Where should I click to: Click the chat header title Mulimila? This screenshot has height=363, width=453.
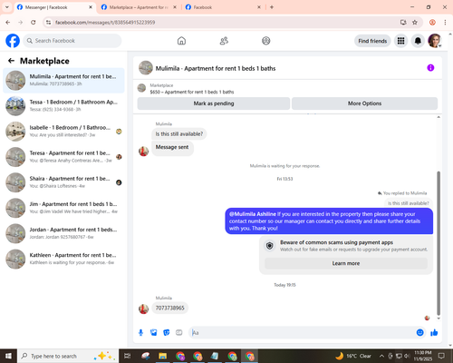(216, 68)
